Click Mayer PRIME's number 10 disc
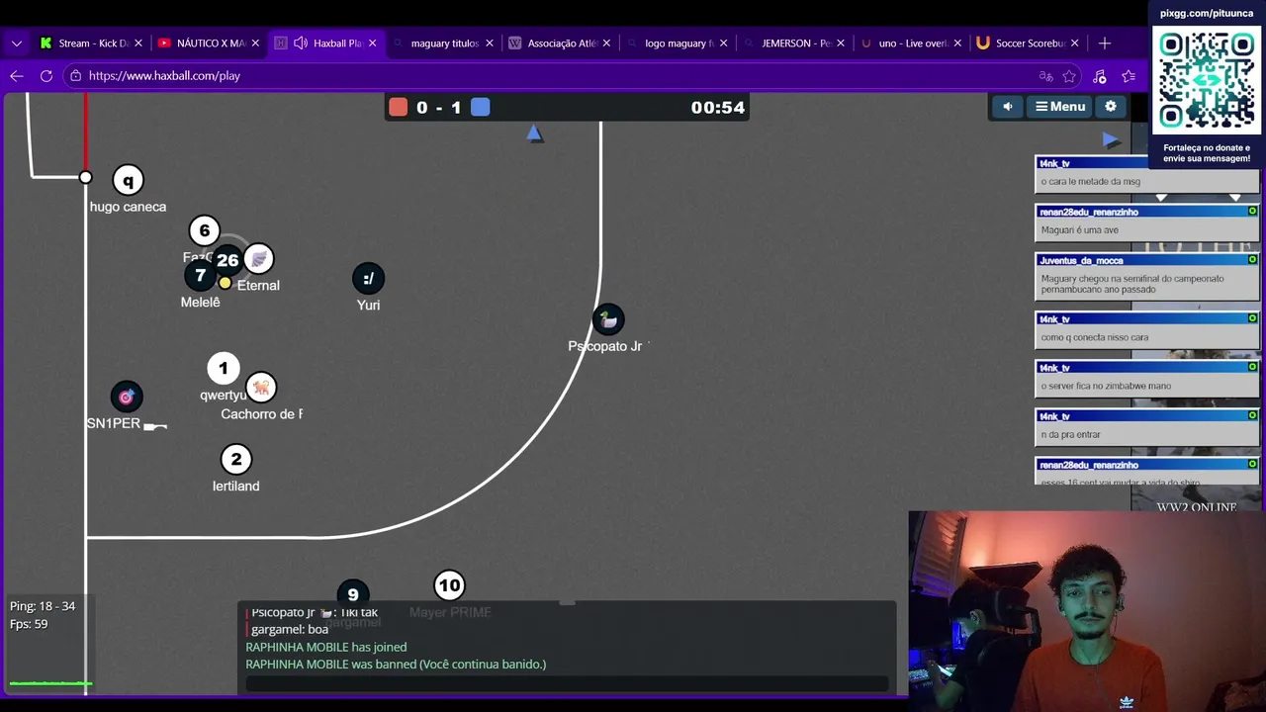Image resolution: width=1266 pixels, height=712 pixels. (449, 585)
